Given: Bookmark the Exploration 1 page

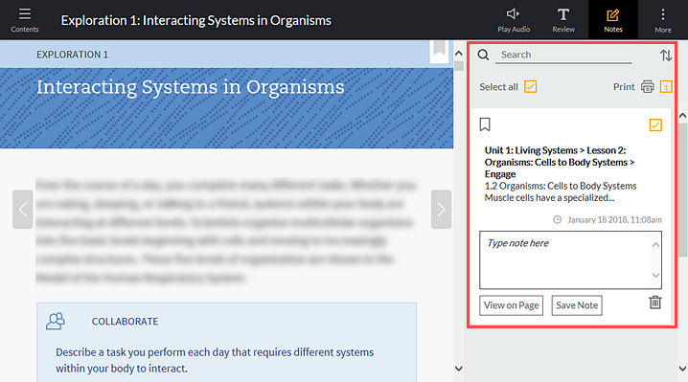Looking at the screenshot, I should [439, 48].
